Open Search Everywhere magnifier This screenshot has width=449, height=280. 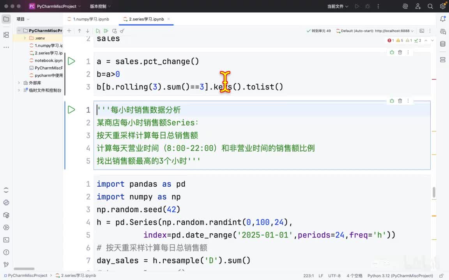(430, 6)
